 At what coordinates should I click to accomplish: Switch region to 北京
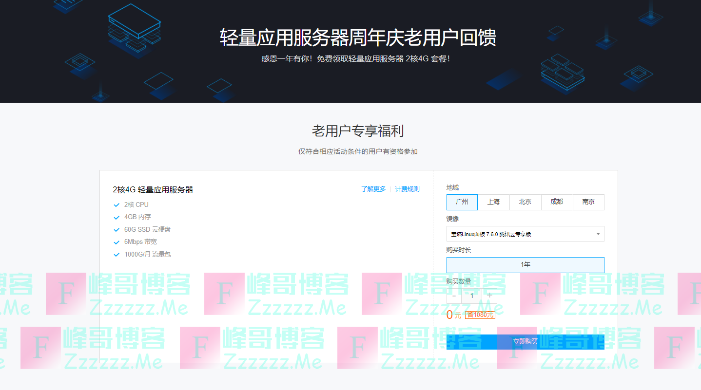point(525,202)
